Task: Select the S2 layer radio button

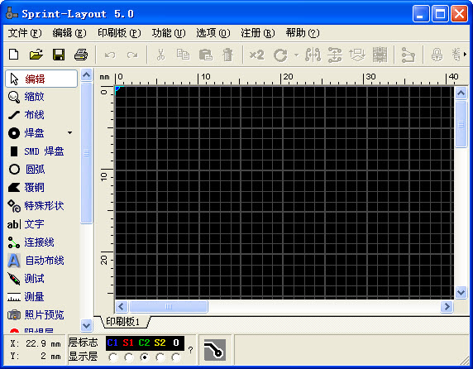Action: (160, 357)
